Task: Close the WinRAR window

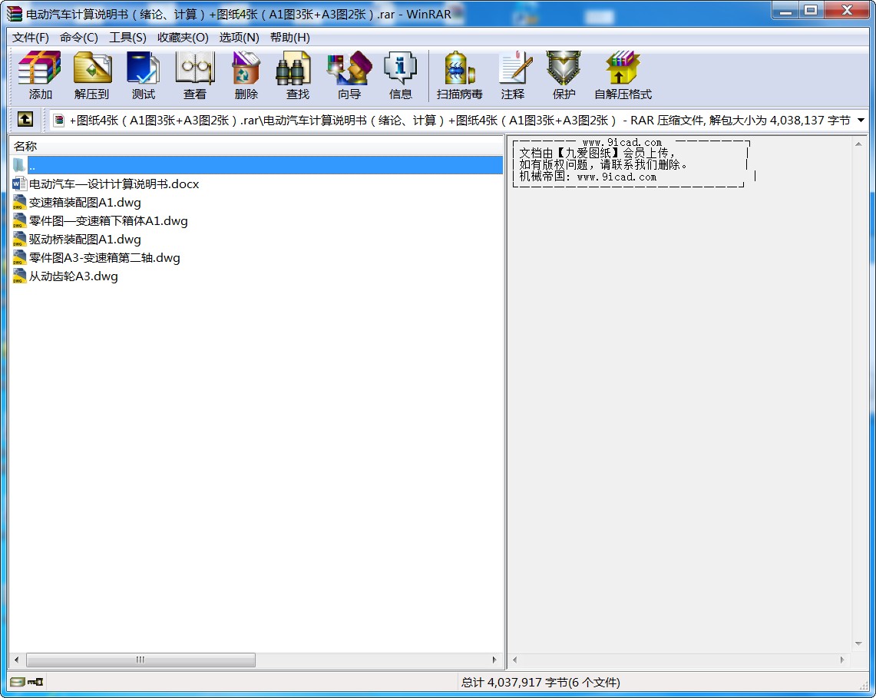Action: click(x=846, y=10)
